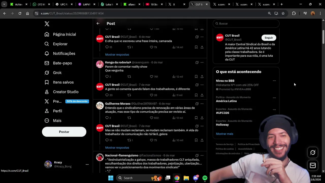Open Bate-papo messages
This screenshot has height=183, width=325.
pos(58,63)
